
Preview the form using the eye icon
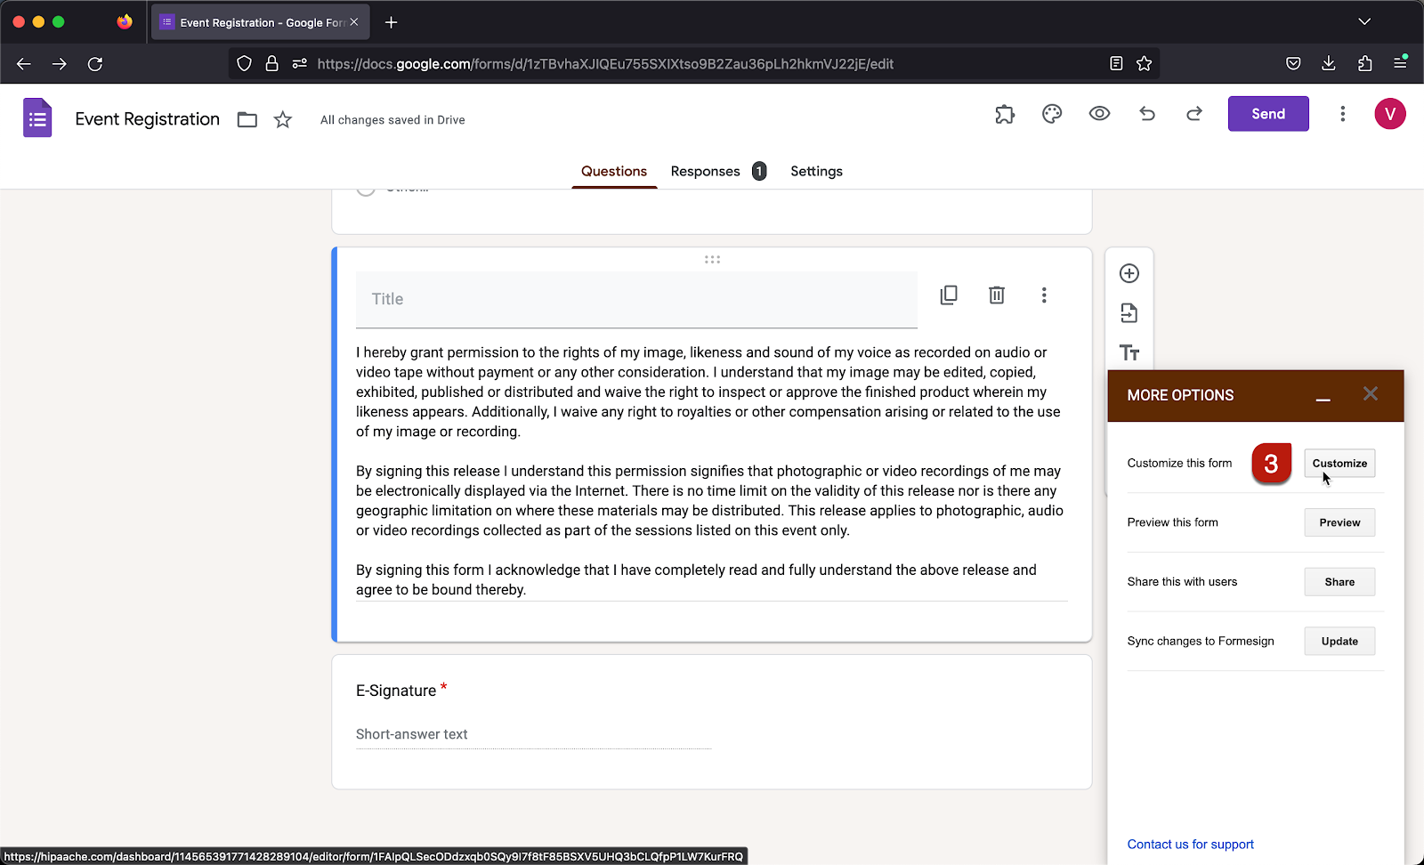[x=1099, y=114]
